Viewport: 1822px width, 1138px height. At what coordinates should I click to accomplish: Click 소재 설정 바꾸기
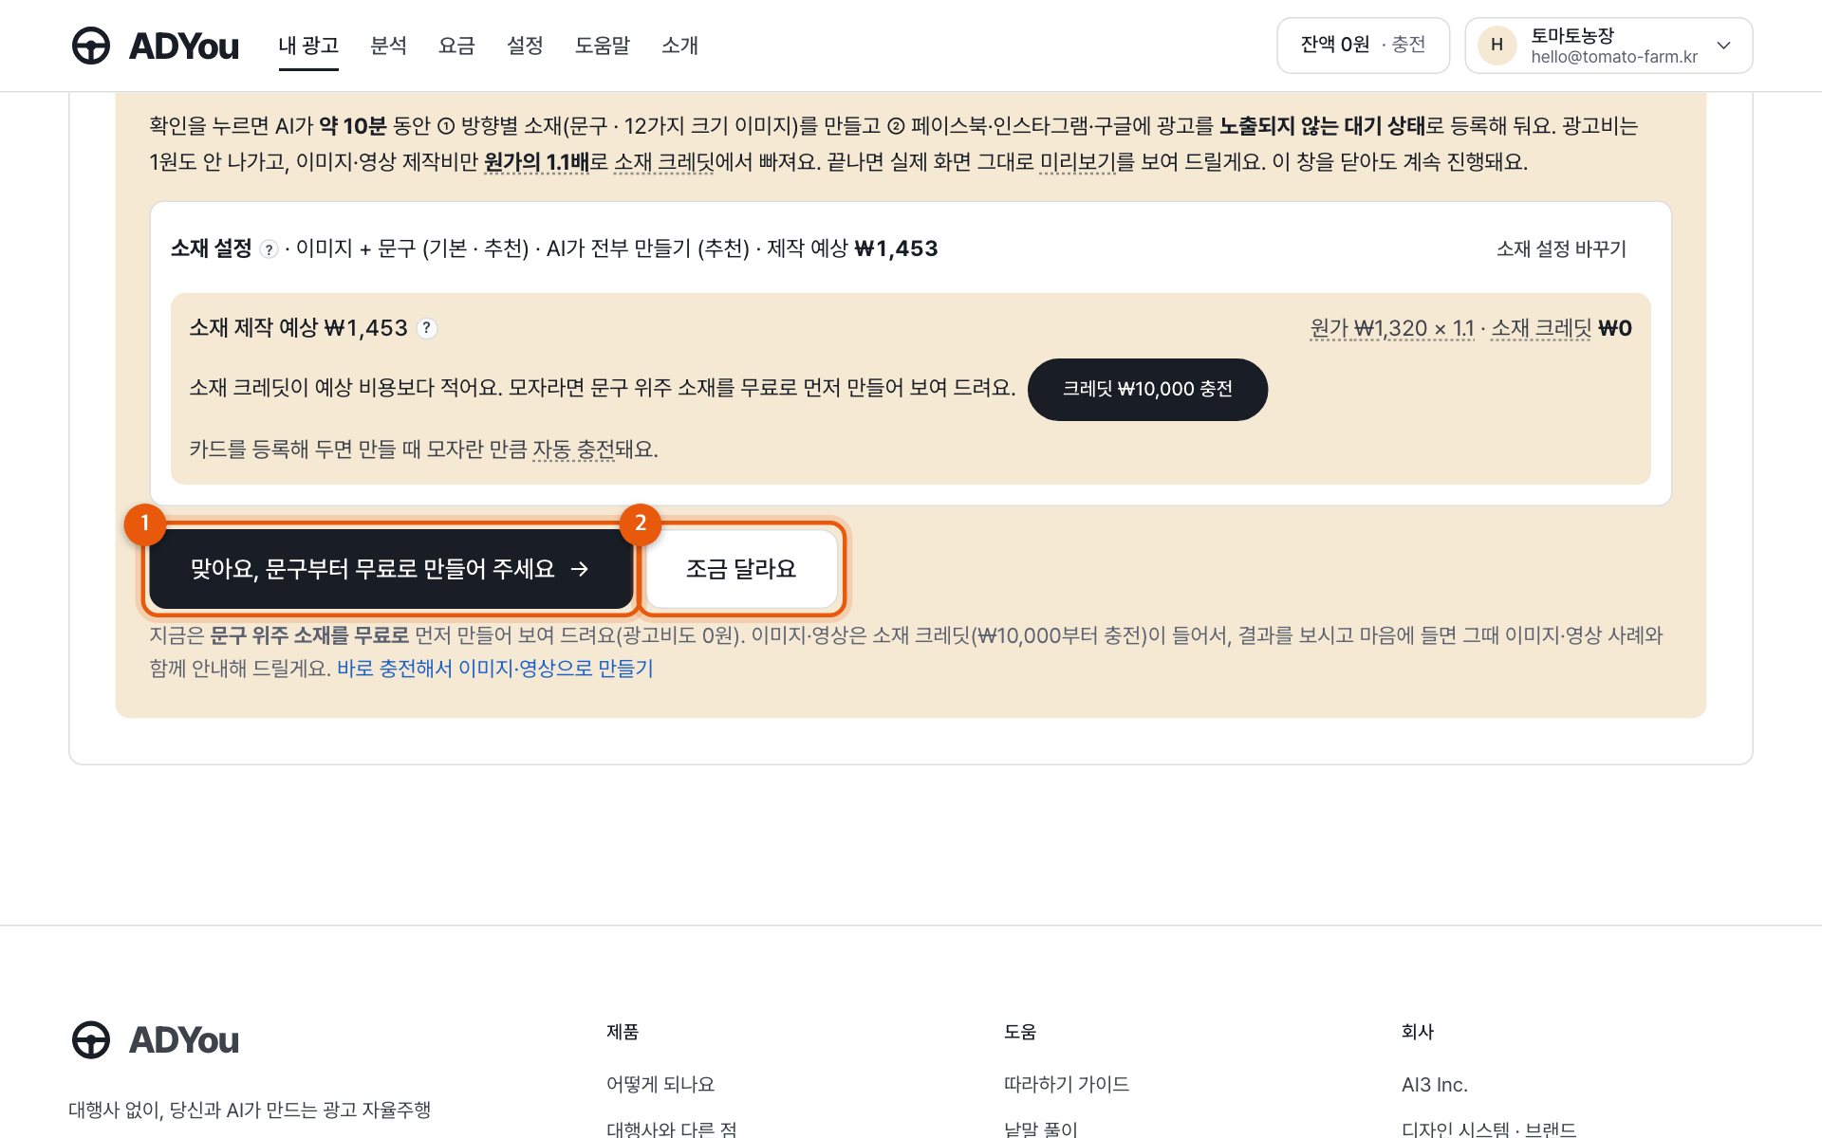click(1561, 248)
